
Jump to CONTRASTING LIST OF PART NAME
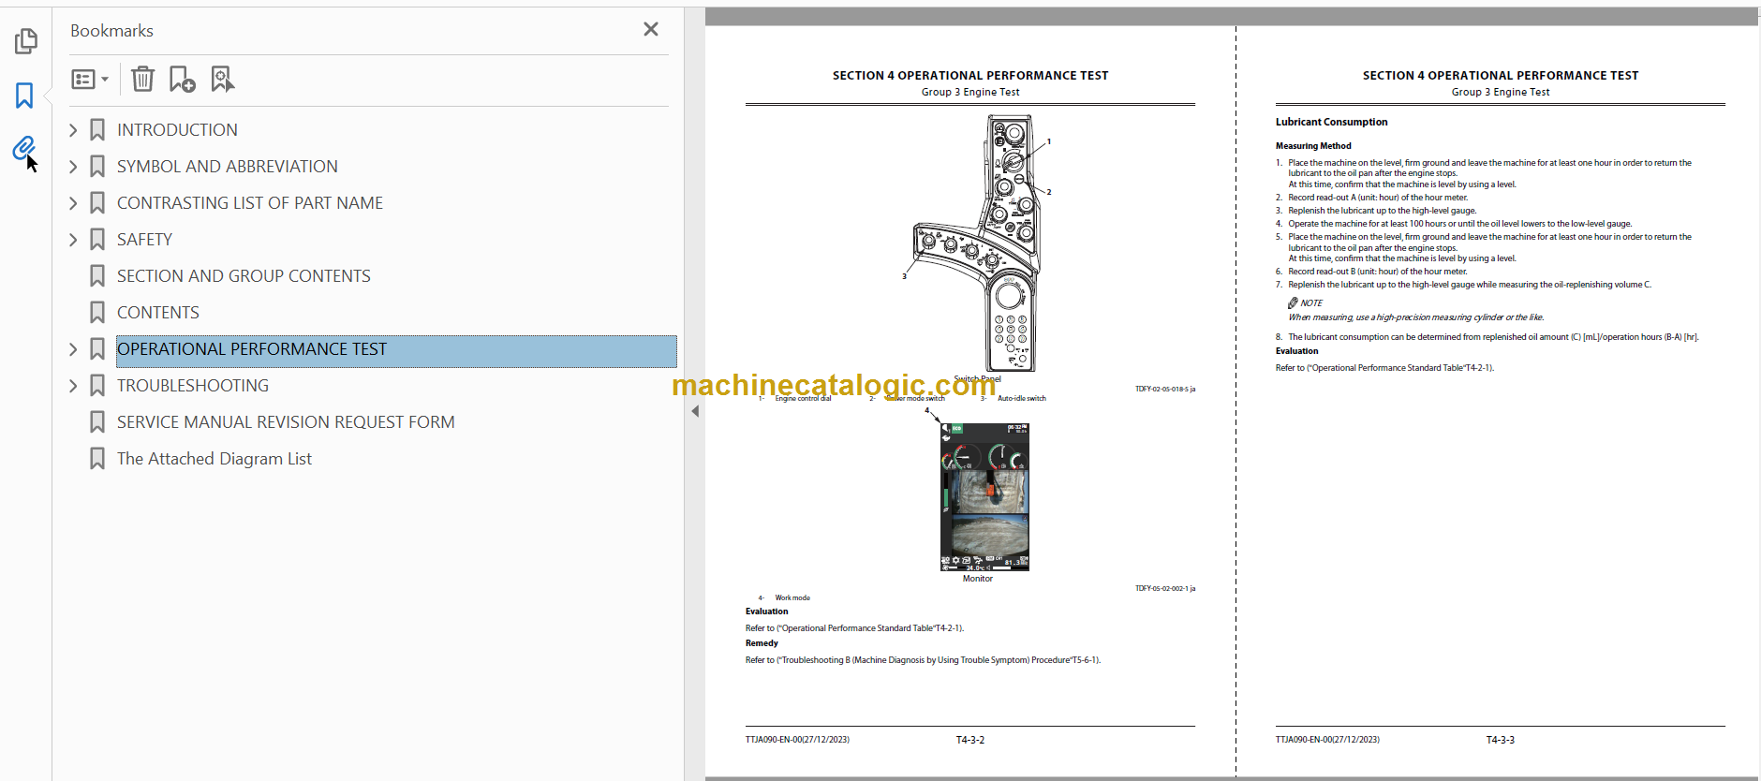pyautogui.click(x=250, y=203)
